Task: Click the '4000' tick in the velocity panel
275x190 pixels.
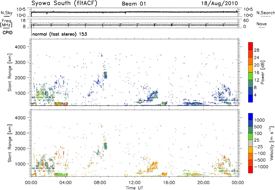Action: (x=20, y=118)
